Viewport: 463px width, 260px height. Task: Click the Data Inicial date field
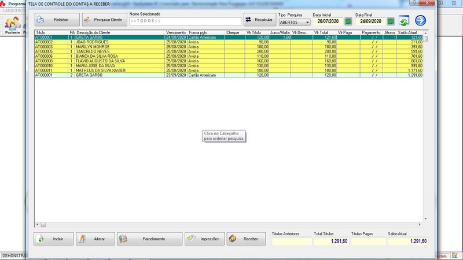click(328, 21)
